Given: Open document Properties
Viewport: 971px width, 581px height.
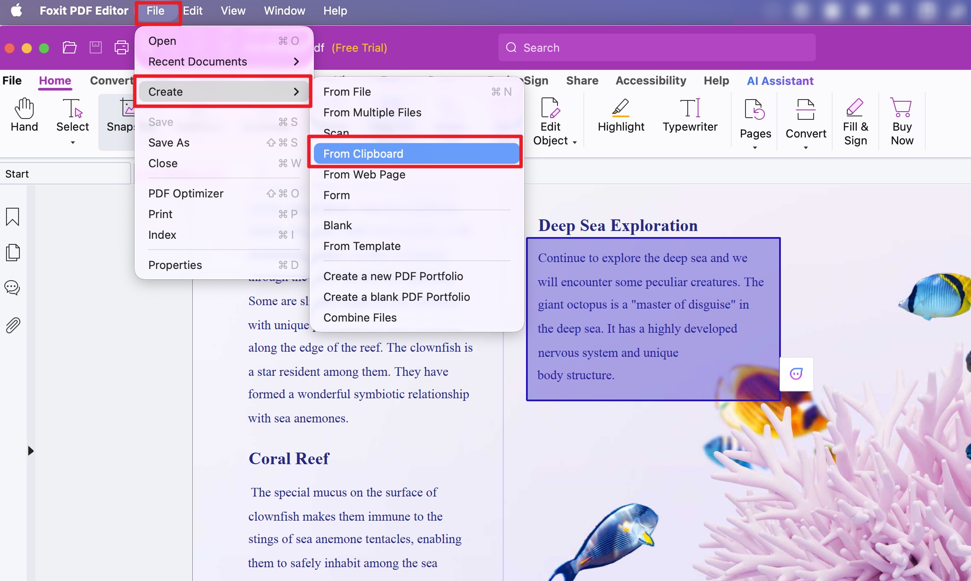Looking at the screenshot, I should 224,265.
